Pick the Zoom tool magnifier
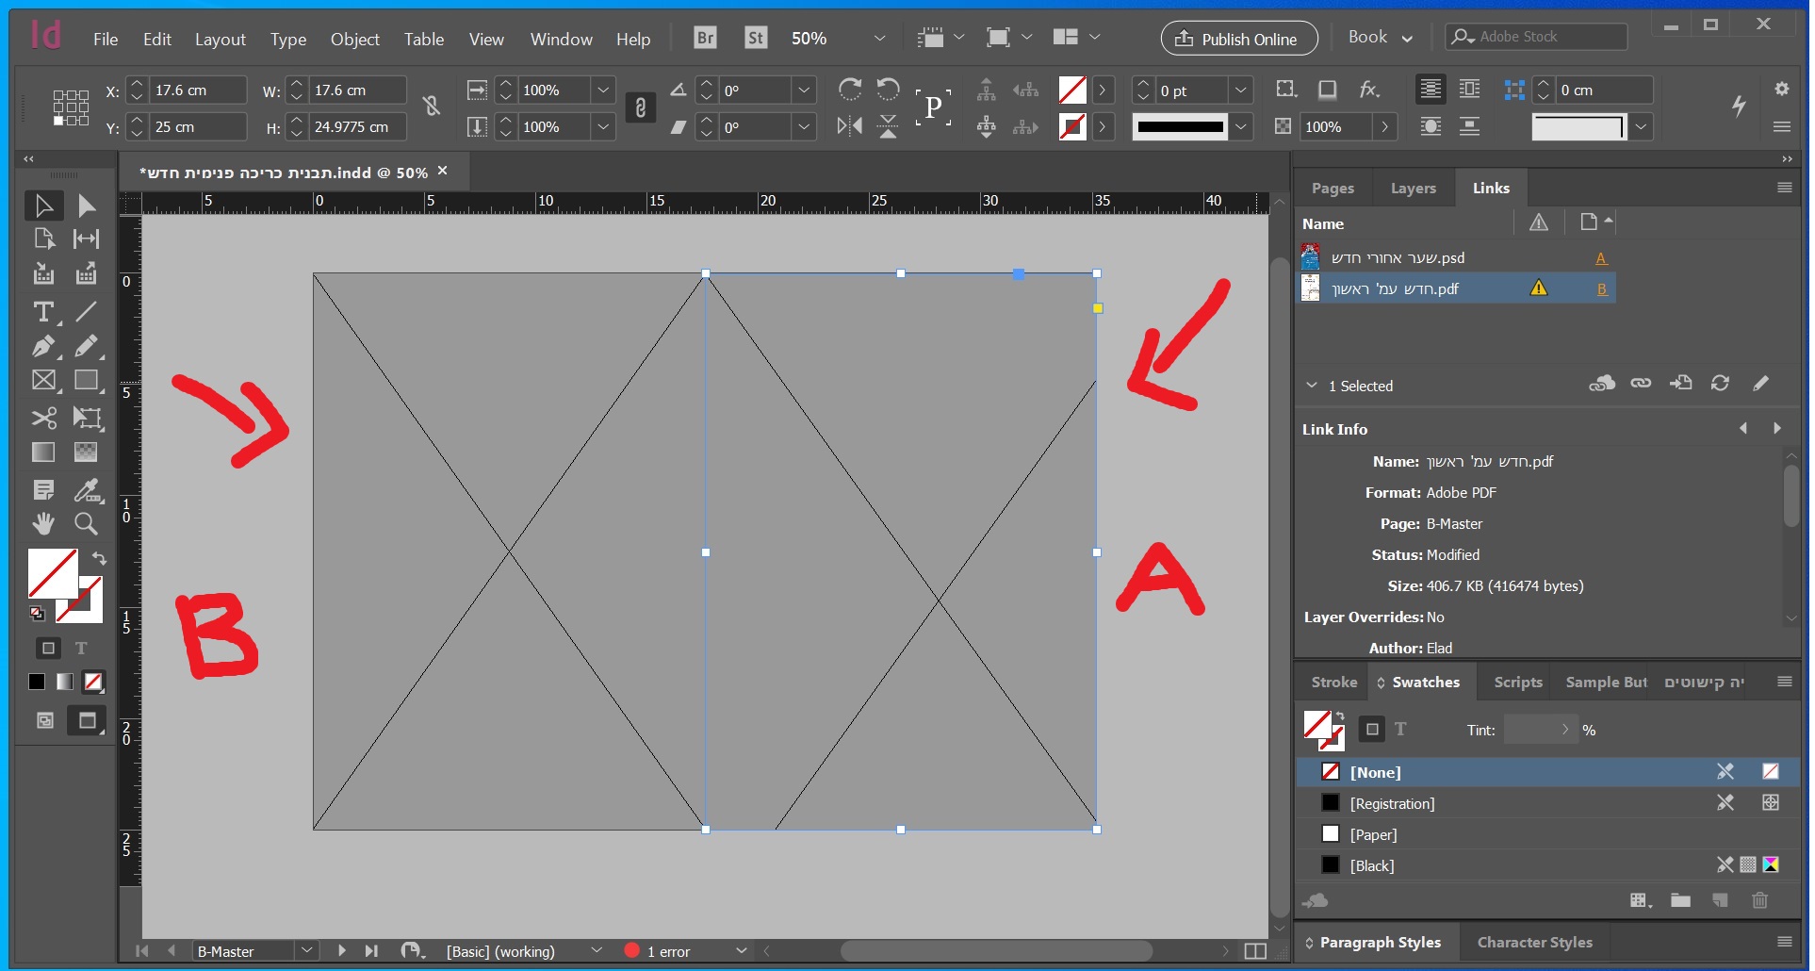This screenshot has height=971, width=1815. coord(86,524)
